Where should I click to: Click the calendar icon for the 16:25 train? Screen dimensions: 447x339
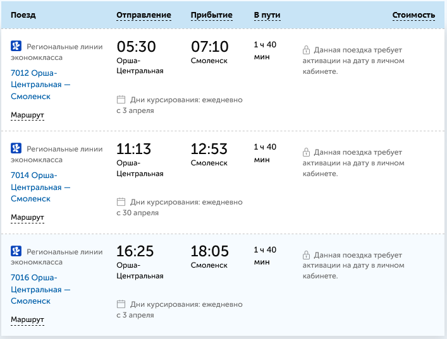tap(121, 304)
